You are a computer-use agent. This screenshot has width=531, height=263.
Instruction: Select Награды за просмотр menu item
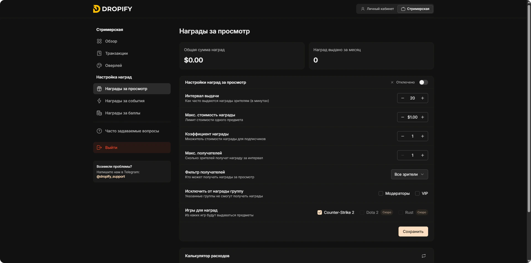(x=132, y=89)
